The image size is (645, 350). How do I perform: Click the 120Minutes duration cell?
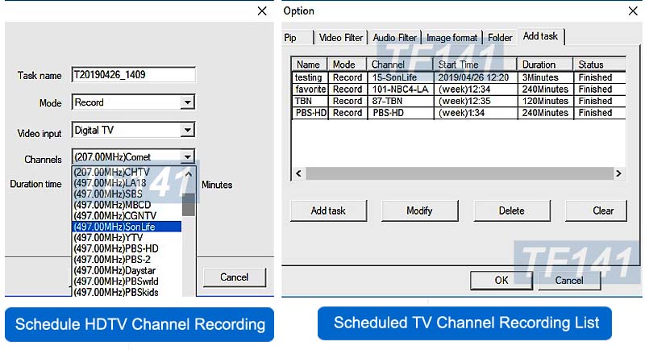pos(545,101)
